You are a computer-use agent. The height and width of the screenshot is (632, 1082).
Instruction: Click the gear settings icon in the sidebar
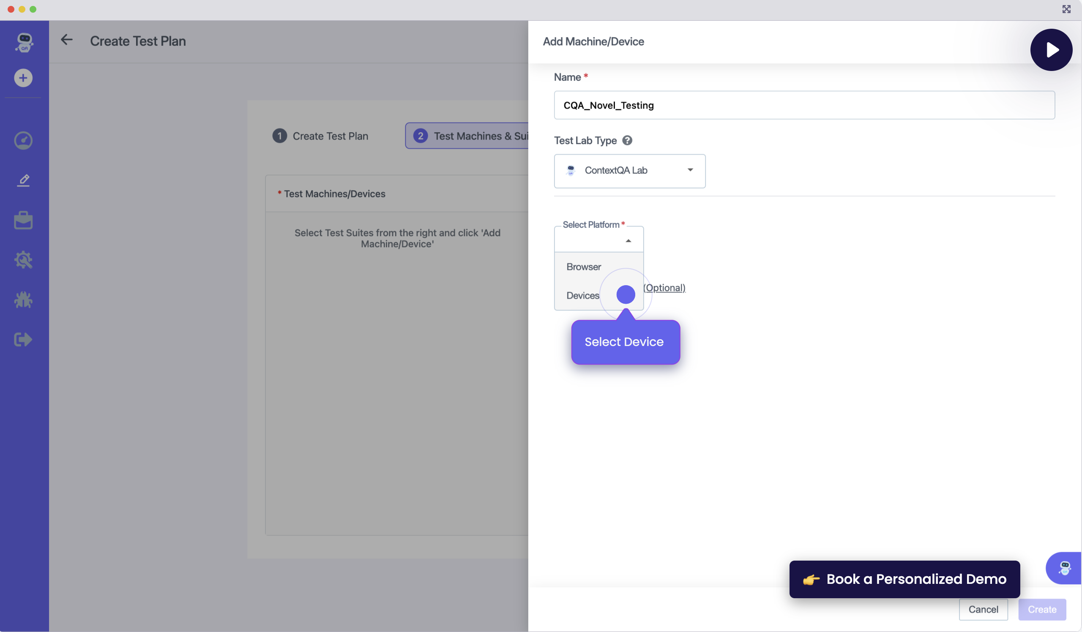(23, 260)
